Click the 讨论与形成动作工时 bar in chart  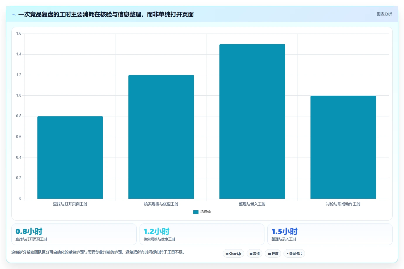[x=343, y=147]
